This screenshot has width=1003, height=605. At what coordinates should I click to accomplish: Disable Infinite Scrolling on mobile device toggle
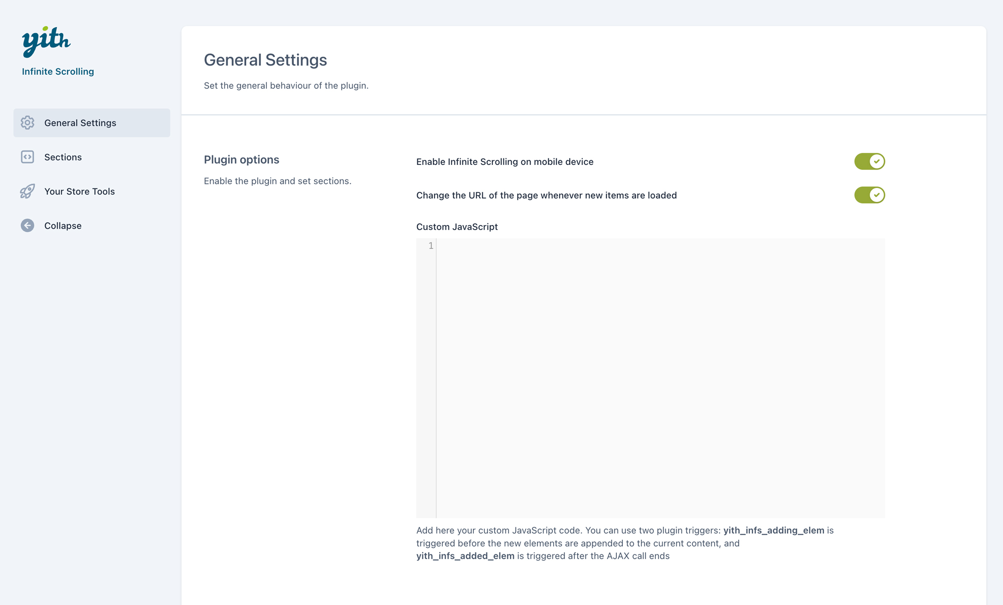click(x=869, y=161)
